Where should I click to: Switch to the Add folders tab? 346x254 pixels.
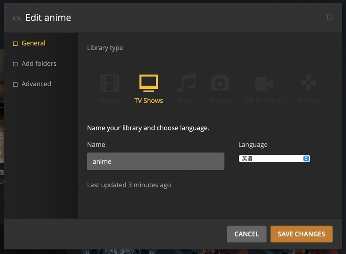click(35, 64)
